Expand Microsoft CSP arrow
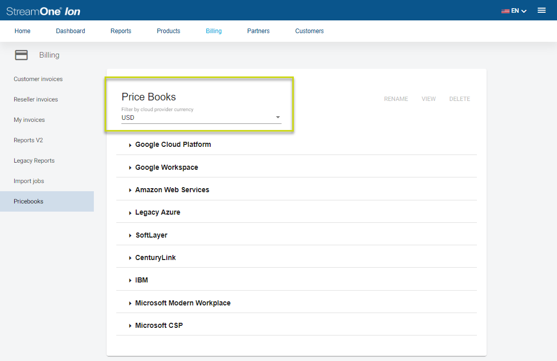The height and width of the screenshot is (361, 557). pyautogui.click(x=130, y=325)
